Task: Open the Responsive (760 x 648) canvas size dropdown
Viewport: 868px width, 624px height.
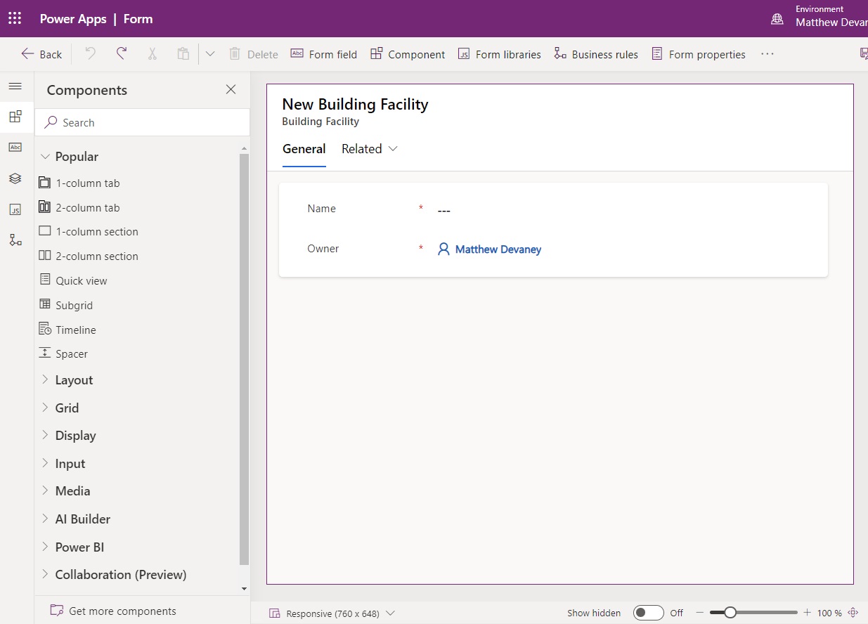Action: [391, 613]
